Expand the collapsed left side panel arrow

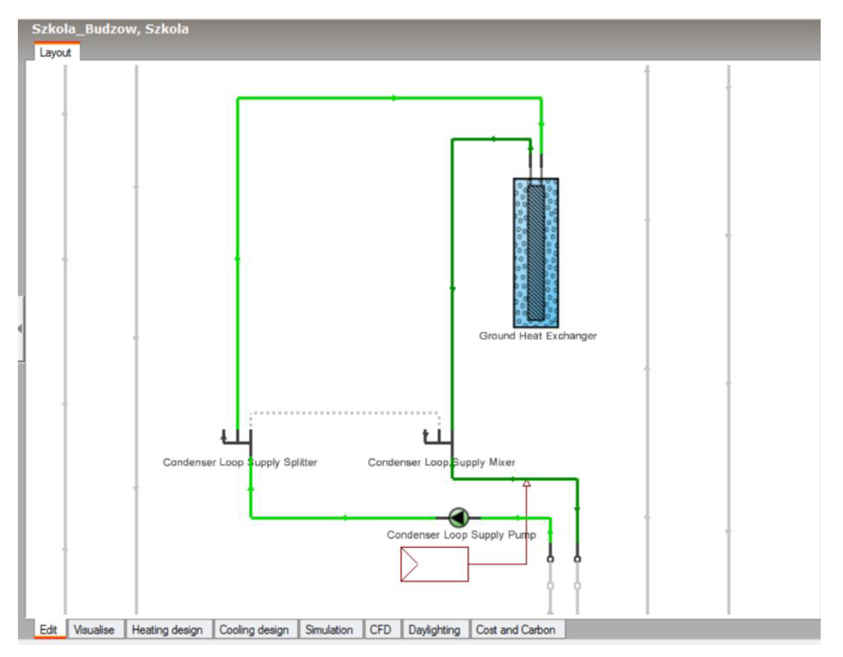(20, 328)
